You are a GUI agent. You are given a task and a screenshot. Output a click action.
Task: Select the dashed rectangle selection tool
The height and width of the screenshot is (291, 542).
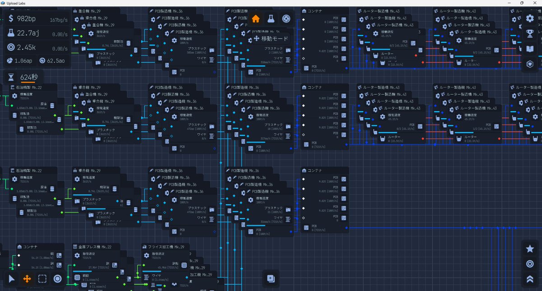(42, 278)
